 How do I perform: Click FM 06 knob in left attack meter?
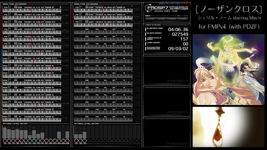(x=26, y=141)
